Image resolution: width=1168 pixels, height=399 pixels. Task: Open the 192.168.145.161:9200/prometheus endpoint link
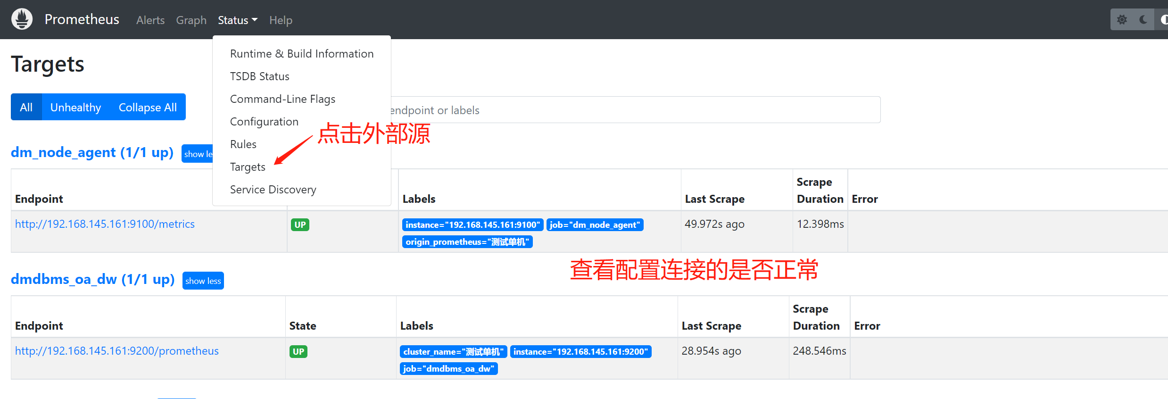117,351
